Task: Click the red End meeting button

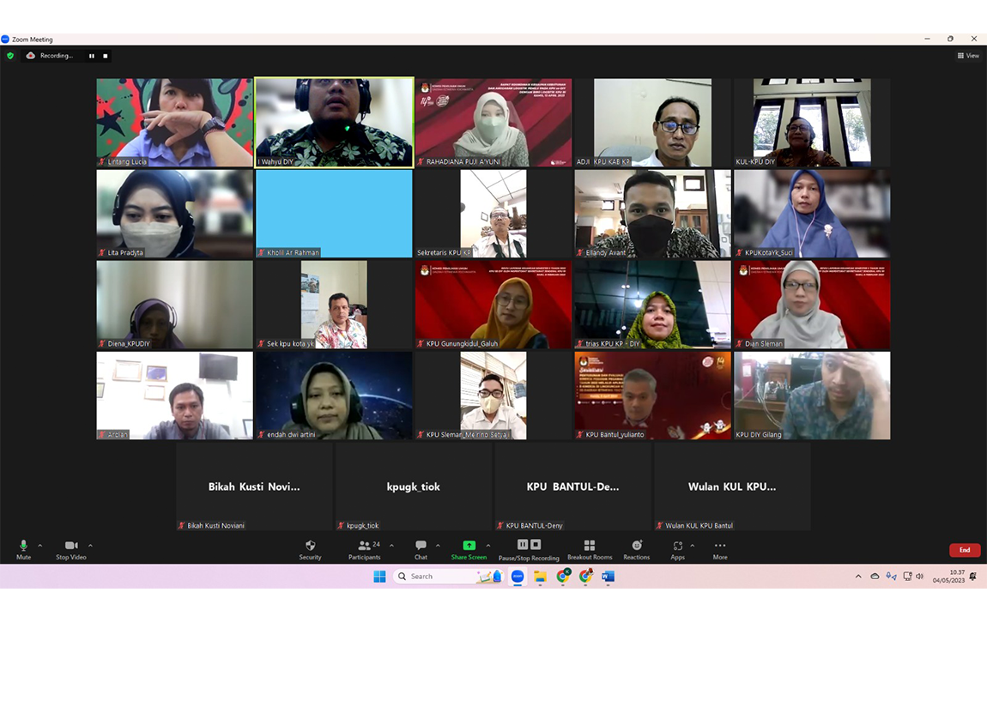Action: (x=964, y=550)
